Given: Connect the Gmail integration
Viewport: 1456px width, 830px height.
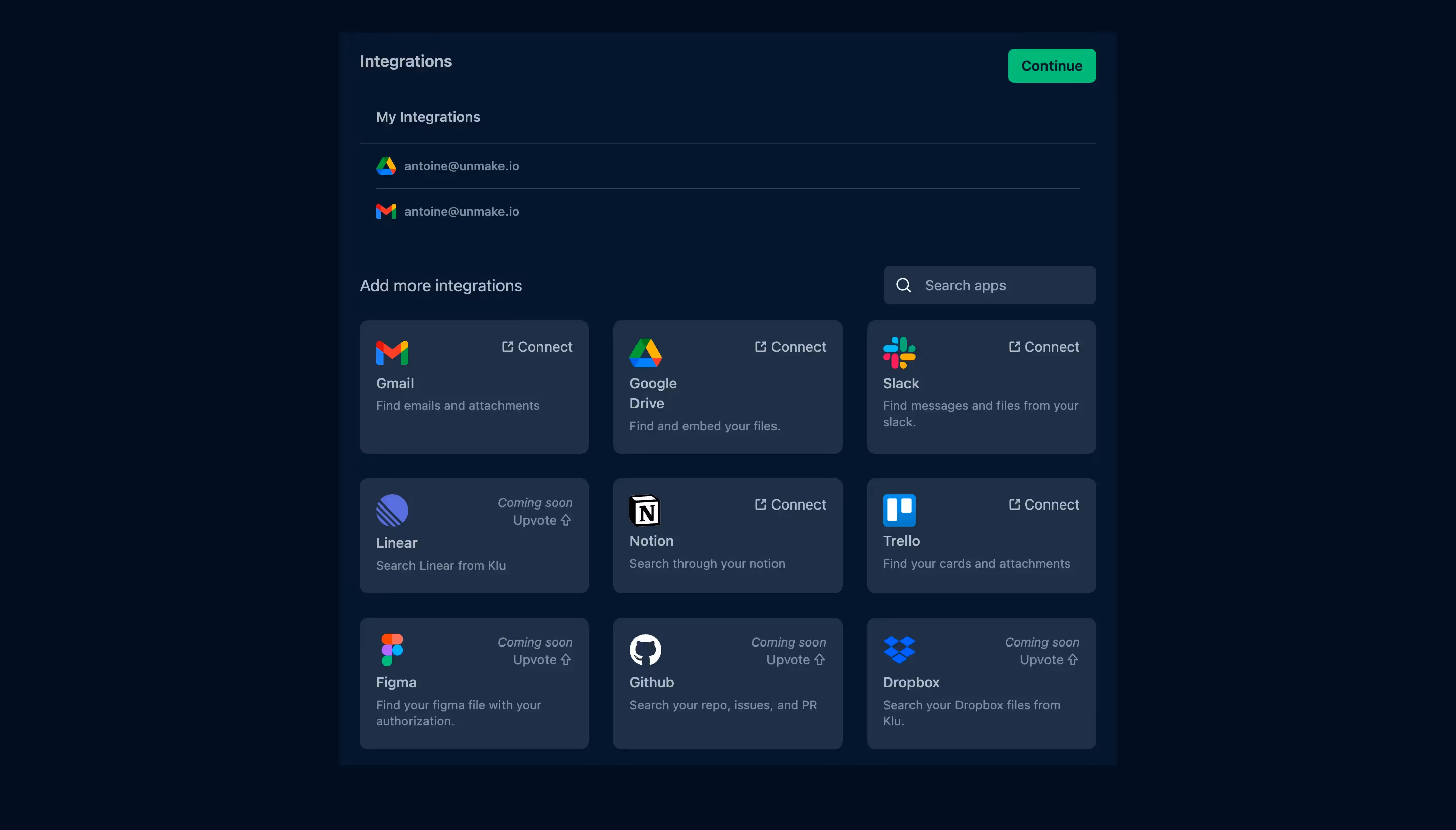Looking at the screenshot, I should (x=536, y=346).
